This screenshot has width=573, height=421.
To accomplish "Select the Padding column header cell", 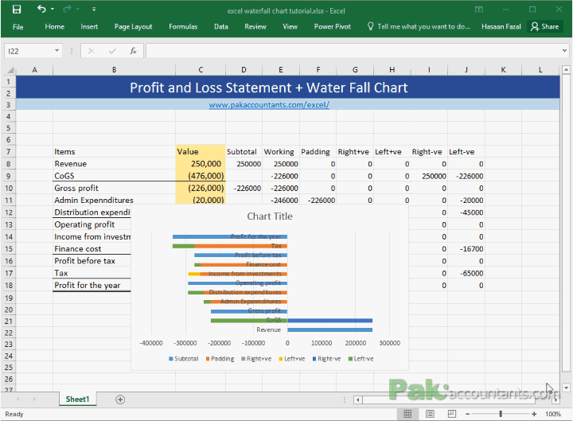I will pyautogui.click(x=318, y=152).
